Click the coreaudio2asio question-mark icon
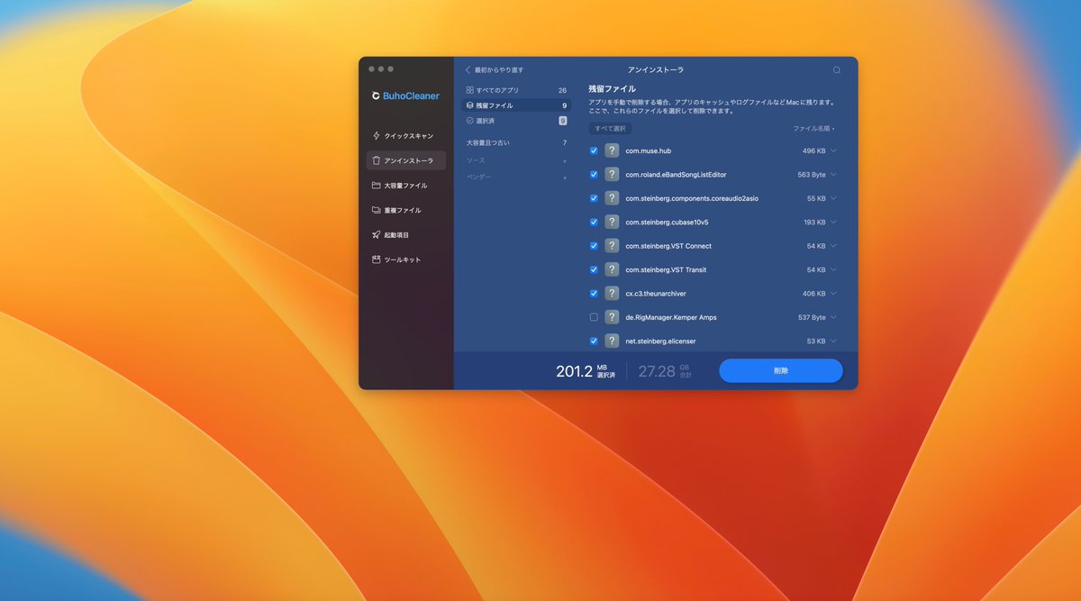Screen dimensions: 1081x601 [x=612, y=198]
